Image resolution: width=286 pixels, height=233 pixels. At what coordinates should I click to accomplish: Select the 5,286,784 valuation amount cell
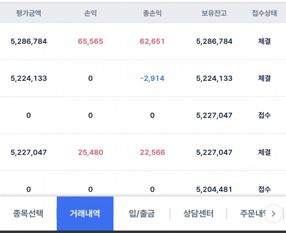point(29,41)
